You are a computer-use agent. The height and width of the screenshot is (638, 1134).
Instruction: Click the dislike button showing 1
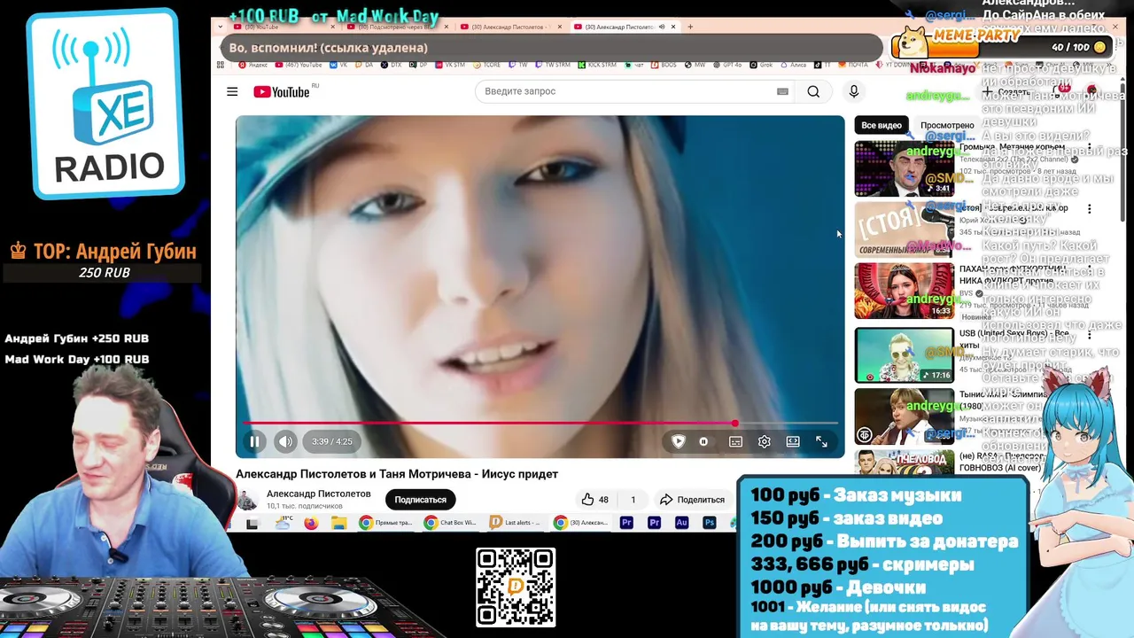coord(633,500)
